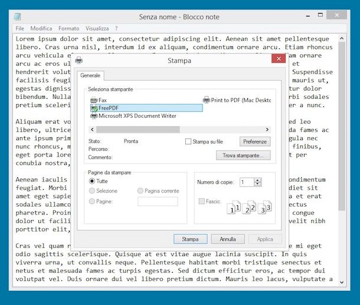
Task: Click the Numero di copie input field
Action: coord(247,183)
